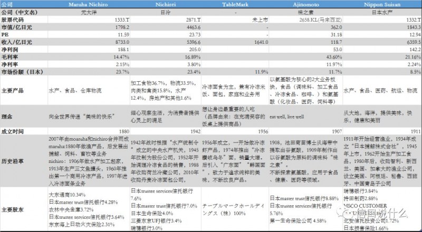Select the 净利润 row label
This screenshot has width=422, height=232.
coord(9,50)
